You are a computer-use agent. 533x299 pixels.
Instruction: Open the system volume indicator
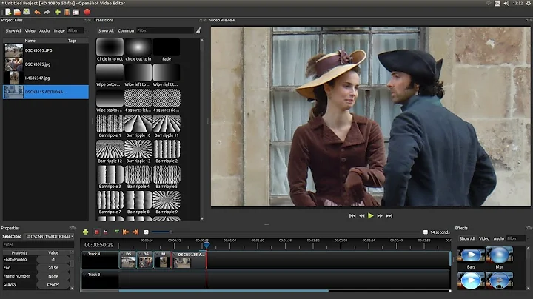pos(506,4)
